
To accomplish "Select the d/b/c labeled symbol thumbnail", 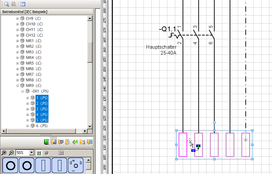I will [x=76, y=166].
